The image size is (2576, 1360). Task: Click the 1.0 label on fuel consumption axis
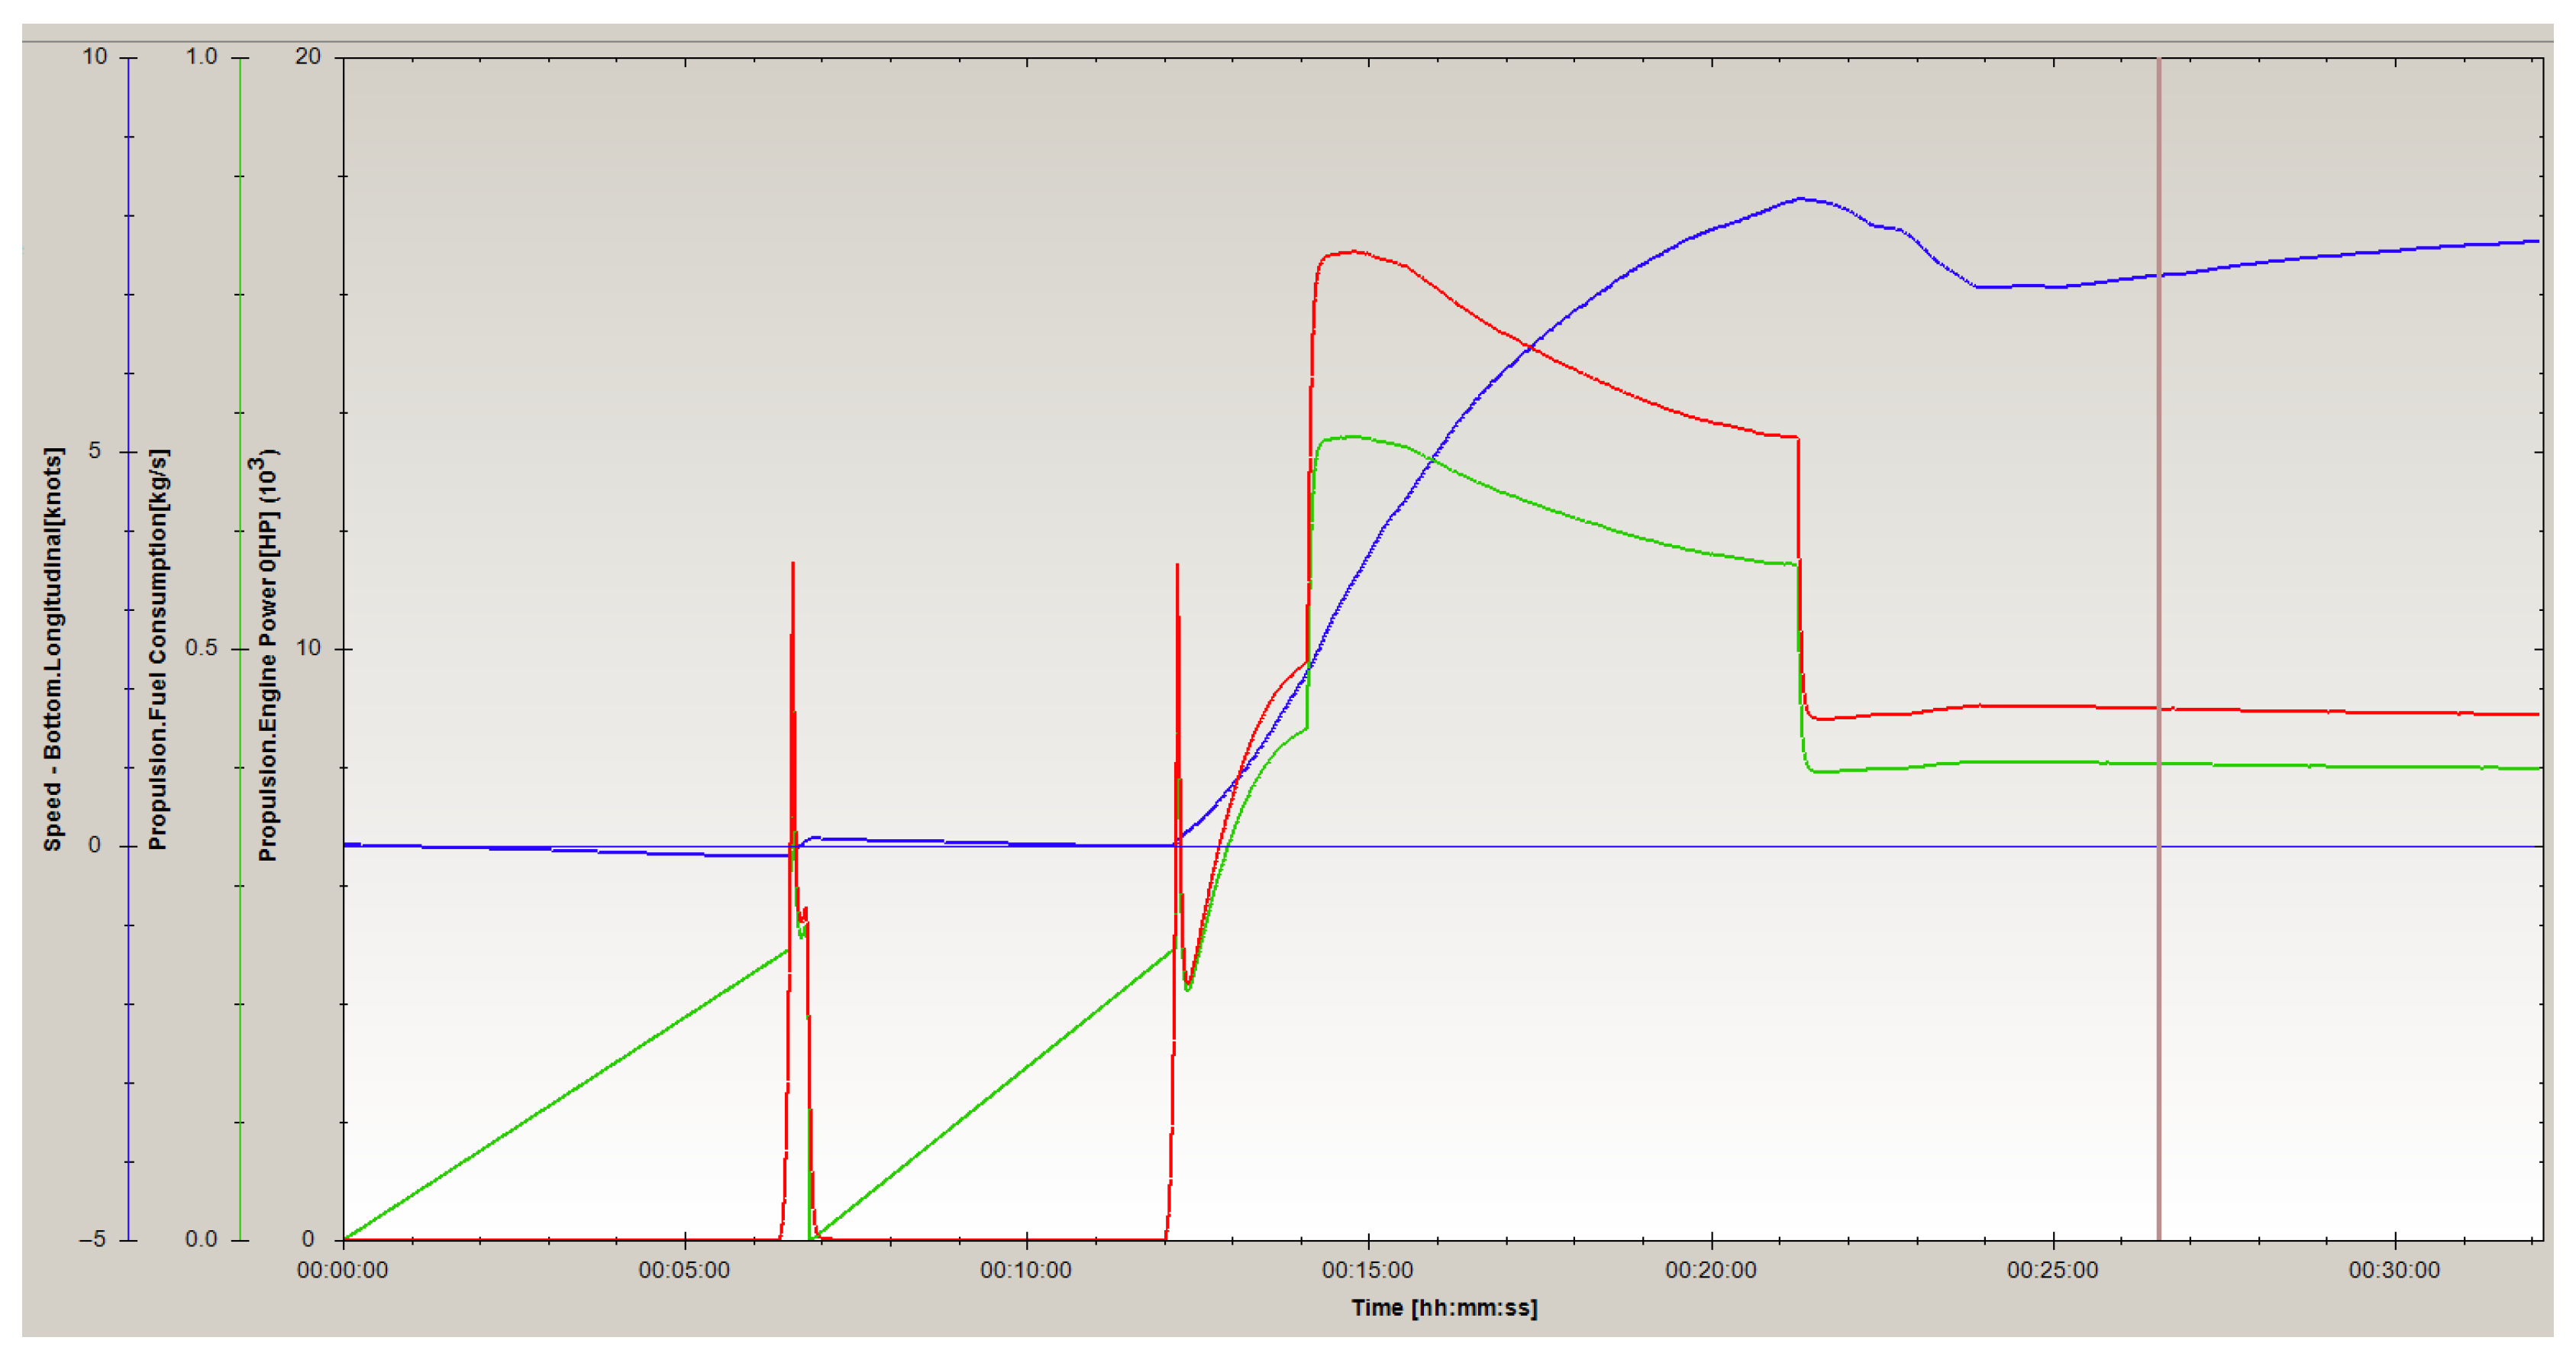pos(201,56)
